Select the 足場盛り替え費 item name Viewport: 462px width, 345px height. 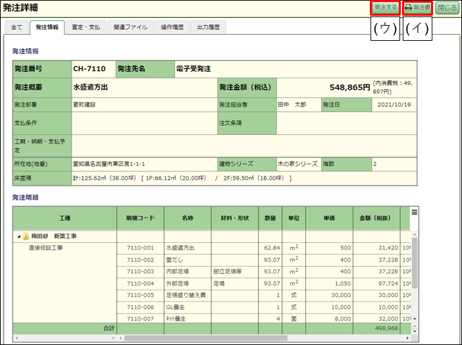click(x=186, y=295)
